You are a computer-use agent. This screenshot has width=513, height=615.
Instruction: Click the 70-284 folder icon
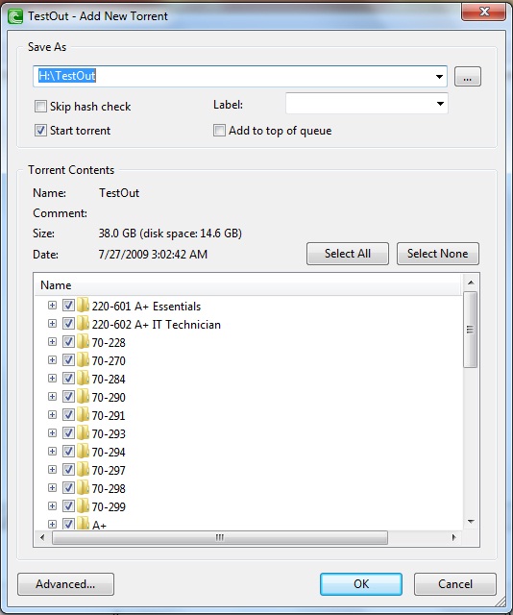tap(83, 378)
